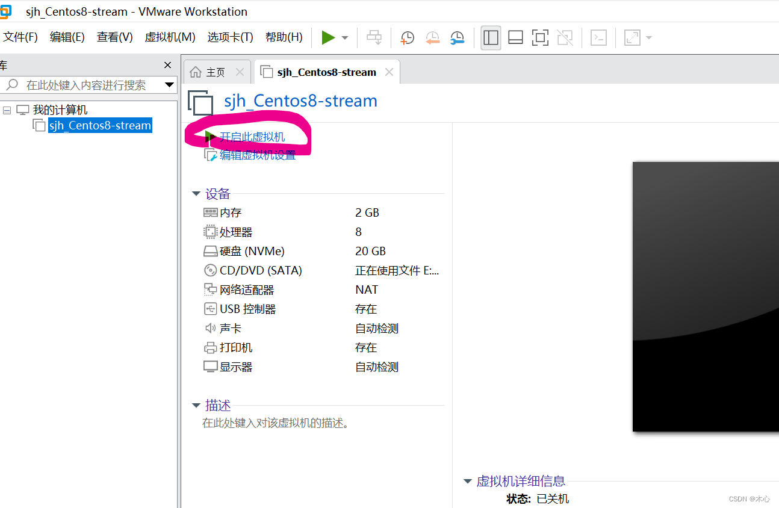Toggle the thumbnail bar view icon
779x508 pixels.
515,38
